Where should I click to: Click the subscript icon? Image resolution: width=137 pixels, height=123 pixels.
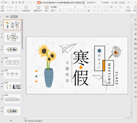tap(82, 11)
